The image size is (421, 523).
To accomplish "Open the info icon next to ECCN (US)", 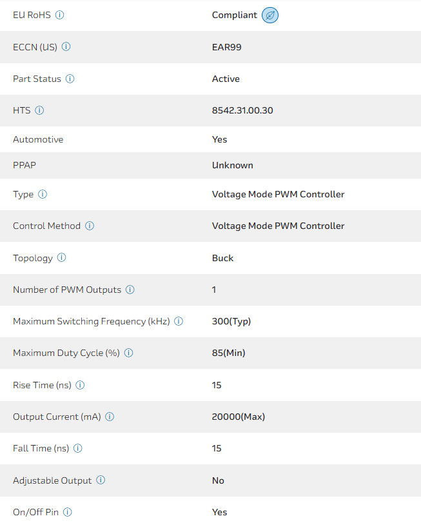I will coord(66,46).
